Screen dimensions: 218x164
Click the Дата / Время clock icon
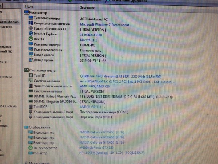(x=31, y=60)
